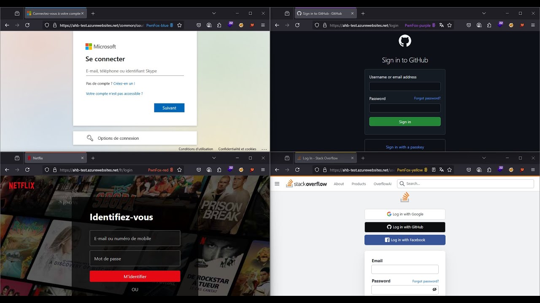Click the 'Créez-en un !' link
This screenshot has width=540, height=303.
[x=124, y=84]
